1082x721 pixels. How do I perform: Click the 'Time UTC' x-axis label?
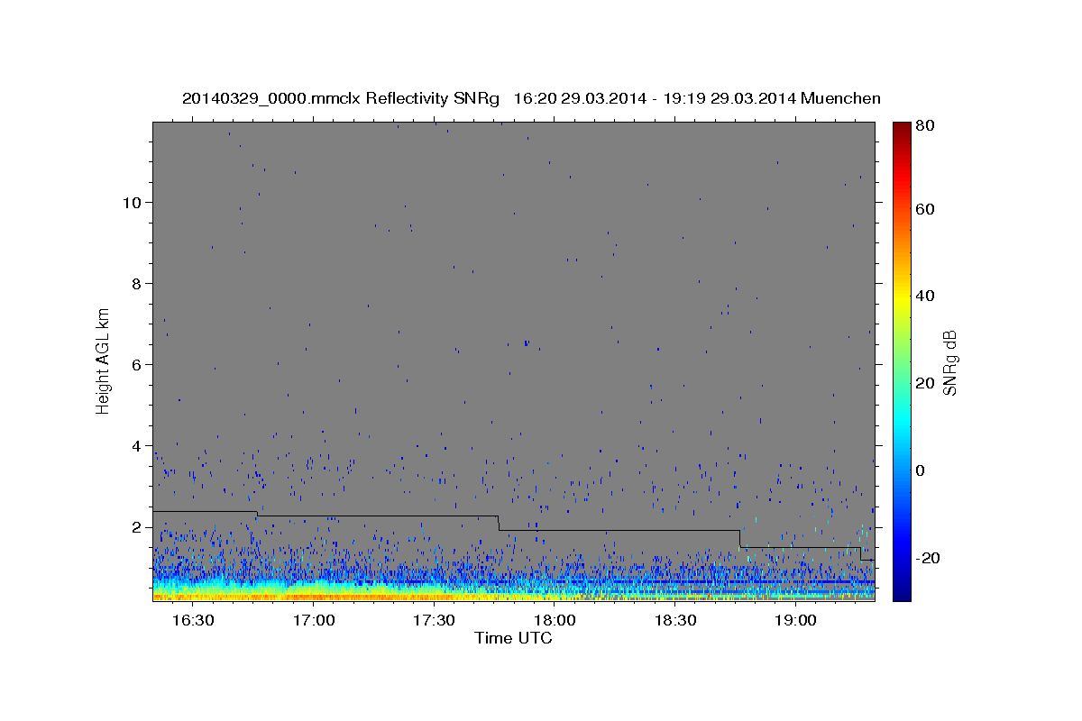point(513,638)
